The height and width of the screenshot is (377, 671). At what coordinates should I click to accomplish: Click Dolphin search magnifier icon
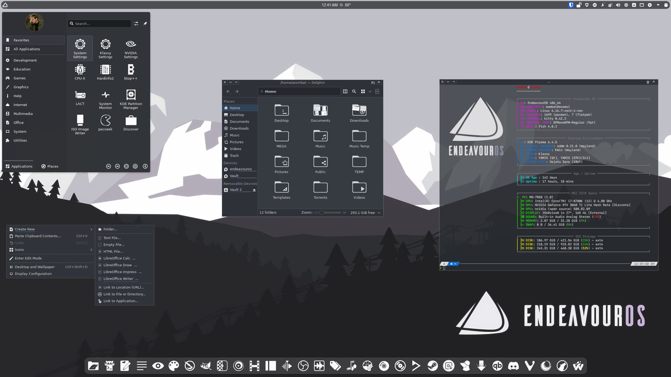[354, 91]
